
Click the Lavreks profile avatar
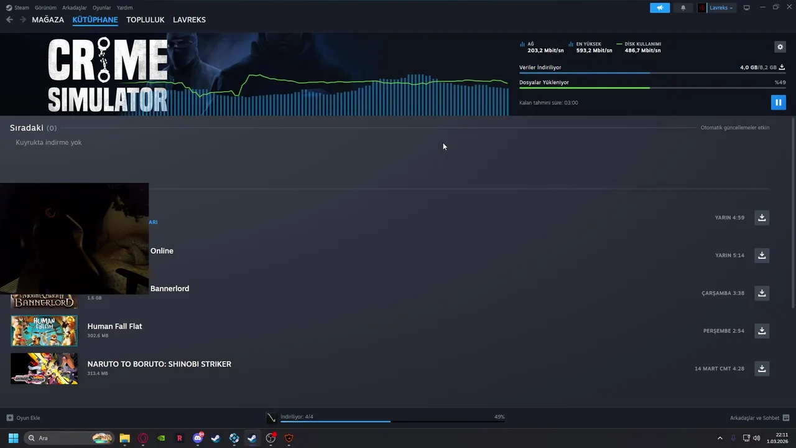[x=703, y=7]
